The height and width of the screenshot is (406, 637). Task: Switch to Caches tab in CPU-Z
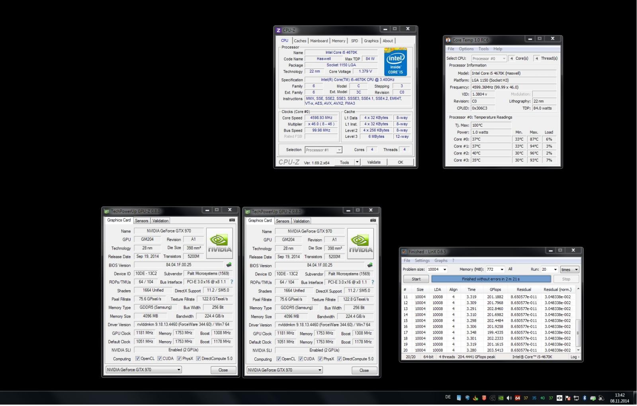300,41
